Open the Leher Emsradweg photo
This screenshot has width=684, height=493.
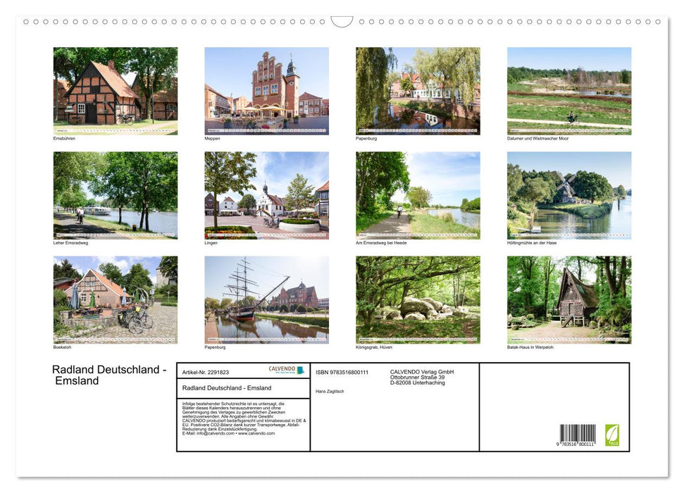click(x=115, y=196)
